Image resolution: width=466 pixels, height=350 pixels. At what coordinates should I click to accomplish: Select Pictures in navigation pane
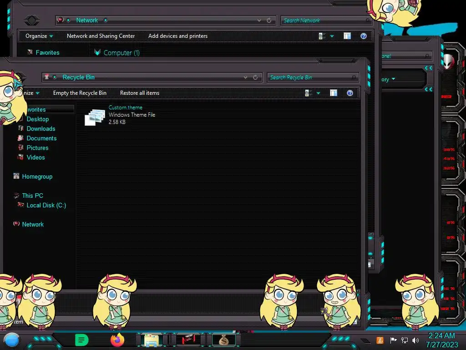tap(37, 148)
